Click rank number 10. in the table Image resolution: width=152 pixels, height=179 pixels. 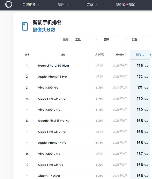[27, 165]
